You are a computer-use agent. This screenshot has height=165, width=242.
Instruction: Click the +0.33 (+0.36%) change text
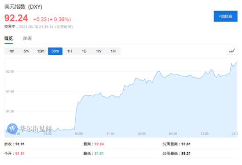(x=52, y=19)
